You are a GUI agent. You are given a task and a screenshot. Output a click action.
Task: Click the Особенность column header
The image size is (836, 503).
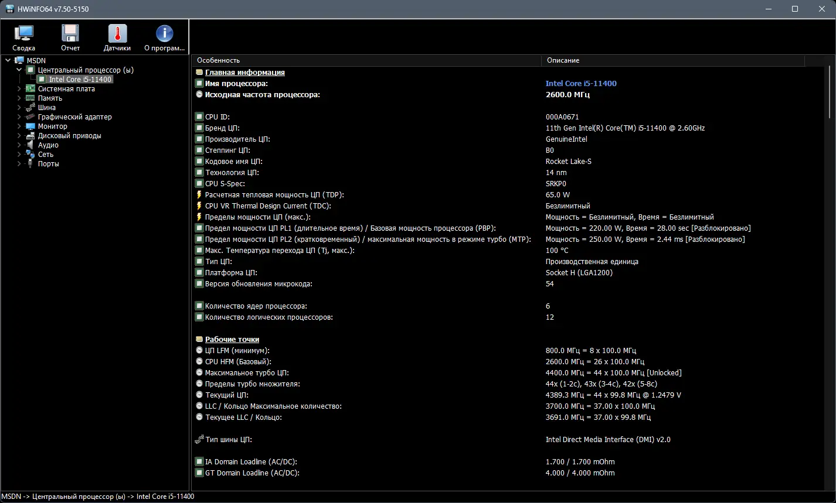[218, 60]
